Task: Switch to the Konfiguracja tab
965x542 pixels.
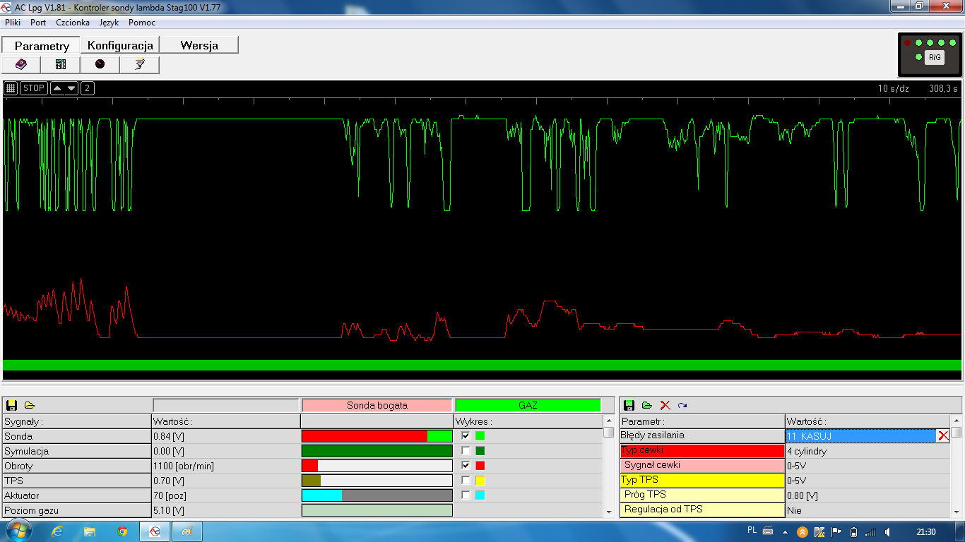Action: click(120, 45)
